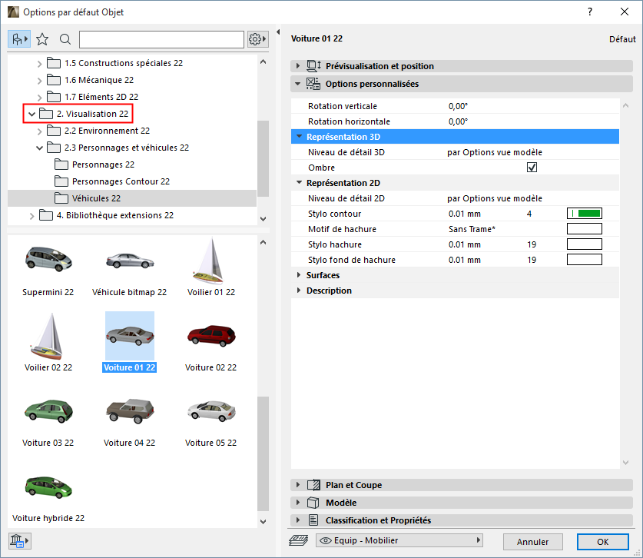Toggle the eye icon on Equip - Mobilier
This screenshot has height=558, width=643.
point(325,540)
